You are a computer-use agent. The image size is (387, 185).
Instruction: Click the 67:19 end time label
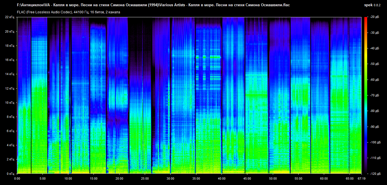pos(362,178)
